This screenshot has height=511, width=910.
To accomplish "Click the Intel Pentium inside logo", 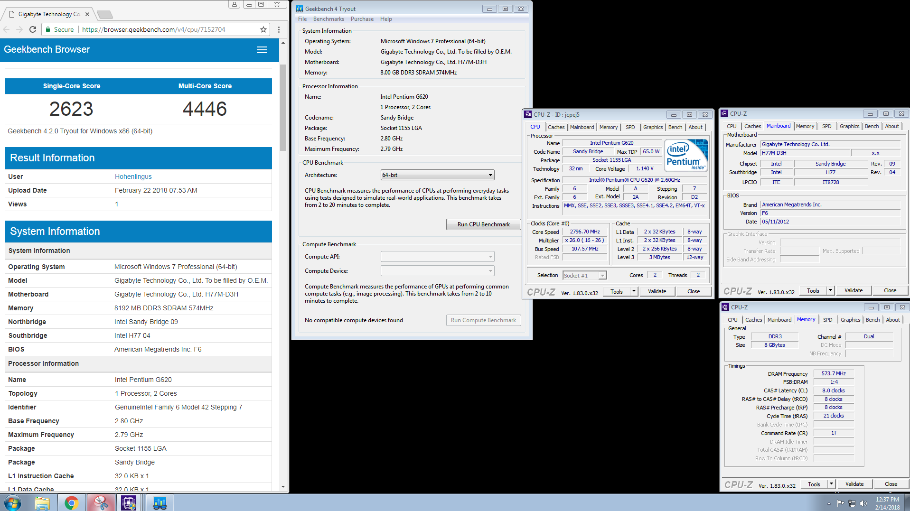I will (x=686, y=155).
